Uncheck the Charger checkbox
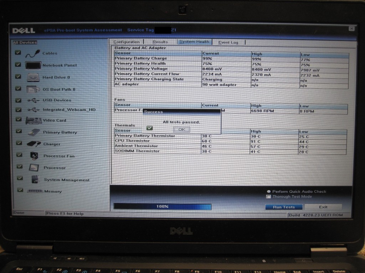Screen dimensions: 365x273 19,143
